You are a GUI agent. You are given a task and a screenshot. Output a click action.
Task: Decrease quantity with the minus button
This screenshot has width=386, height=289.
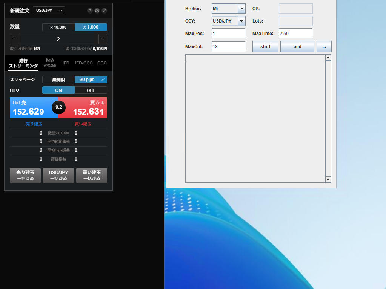point(14,39)
